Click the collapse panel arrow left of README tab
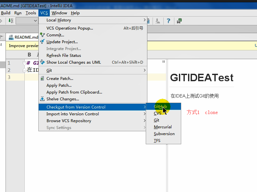This screenshot has height=192, width=257. coord(2,36)
